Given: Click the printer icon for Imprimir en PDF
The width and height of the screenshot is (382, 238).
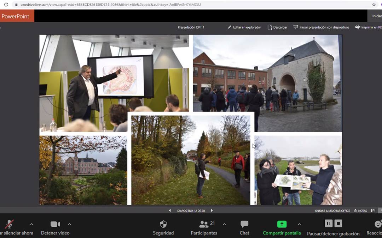Looking at the screenshot, I should pyautogui.click(x=358, y=27).
